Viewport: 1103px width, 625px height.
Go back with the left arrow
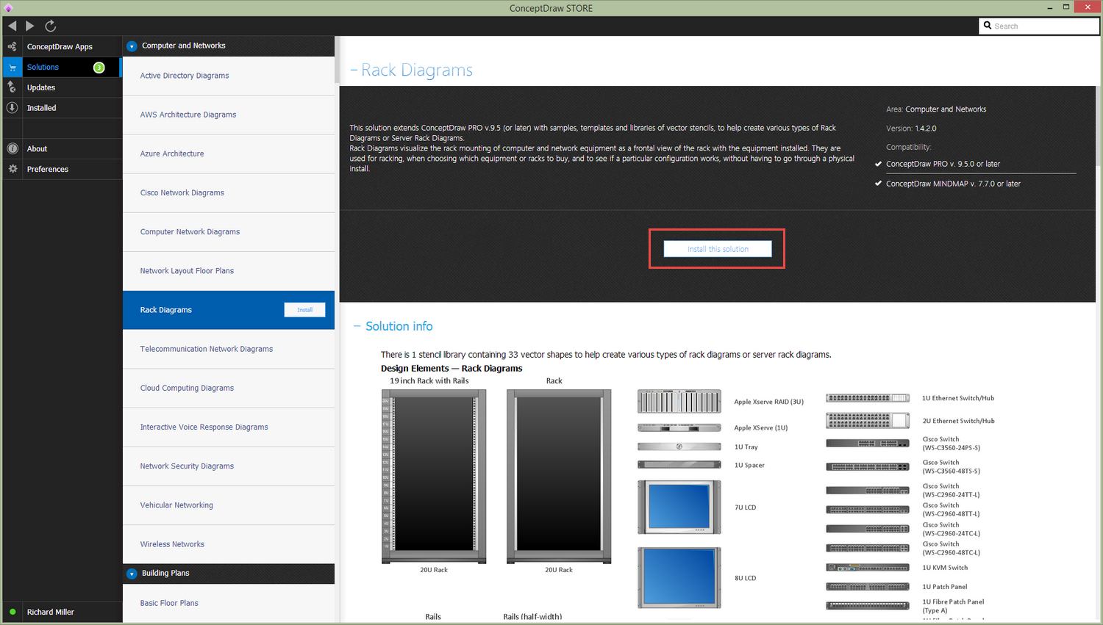point(12,26)
